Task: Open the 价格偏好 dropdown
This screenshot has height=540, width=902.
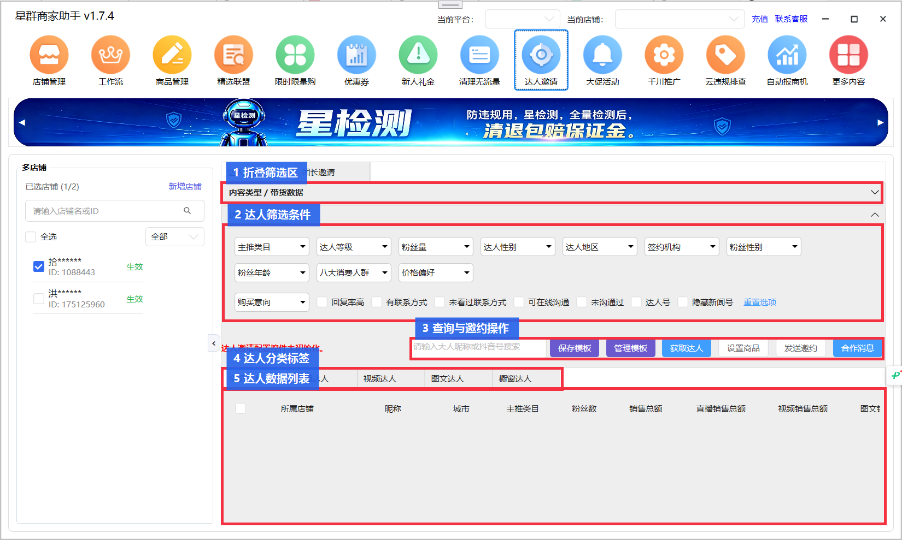Action: (x=436, y=272)
